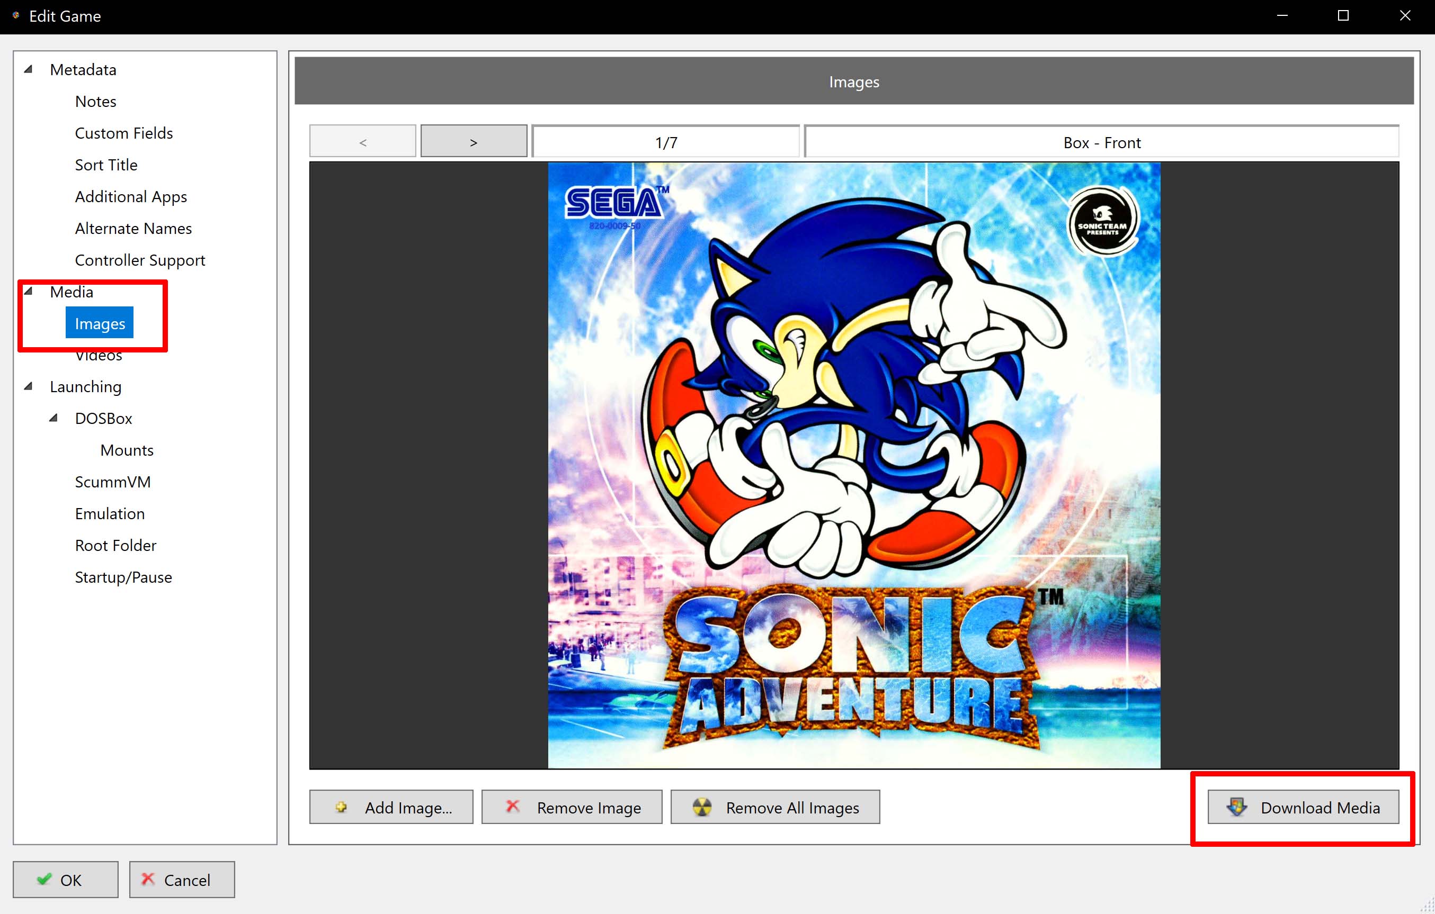This screenshot has height=914, width=1435.
Task: Collapse the Launching tree section
Action: [28, 386]
